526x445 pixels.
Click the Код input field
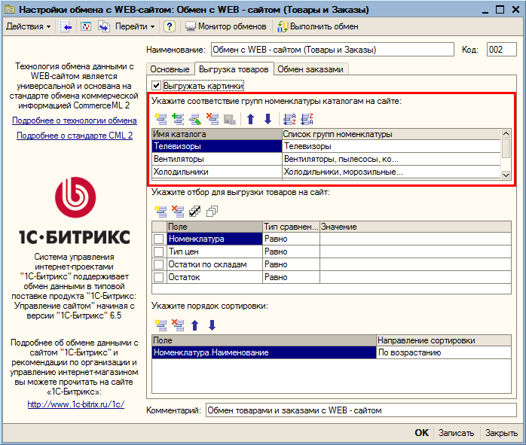click(x=502, y=50)
